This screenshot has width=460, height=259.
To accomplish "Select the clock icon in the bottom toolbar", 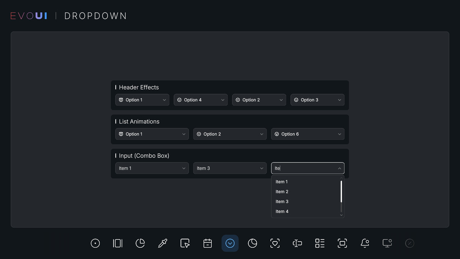I will coord(252,243).
